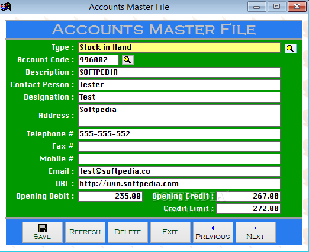Image resolution: width=309 pixels, height=252 pixels.
Task: Go to the Previous record
Action: [213, 232]
